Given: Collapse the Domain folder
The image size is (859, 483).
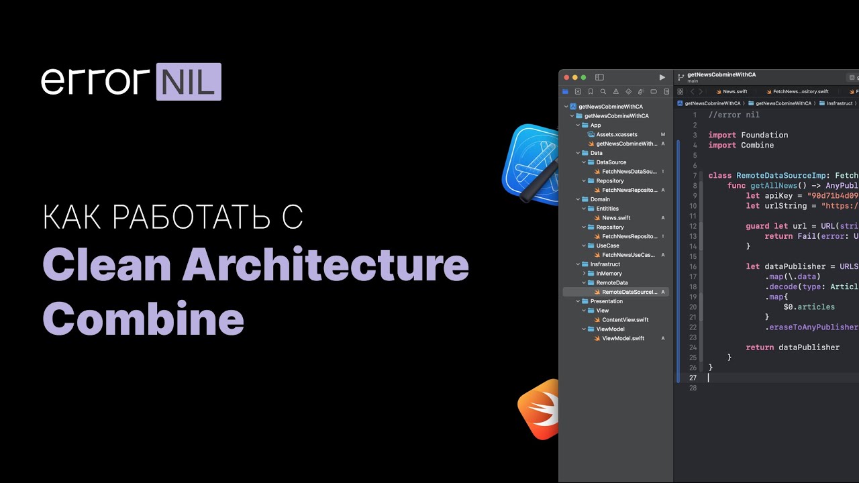Looking at the screenshot, I should 578,199.
